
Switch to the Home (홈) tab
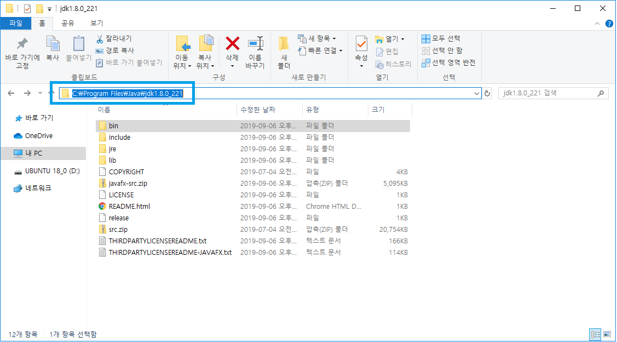42,23
